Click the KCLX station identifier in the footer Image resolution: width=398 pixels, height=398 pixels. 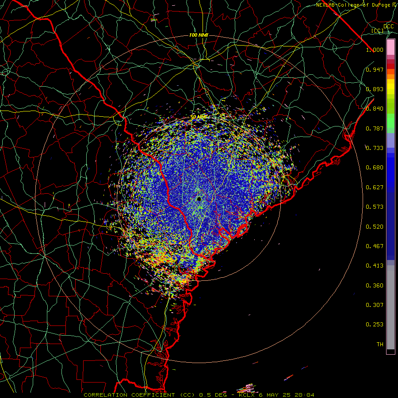pyautogui.click(x=246, y=395)
